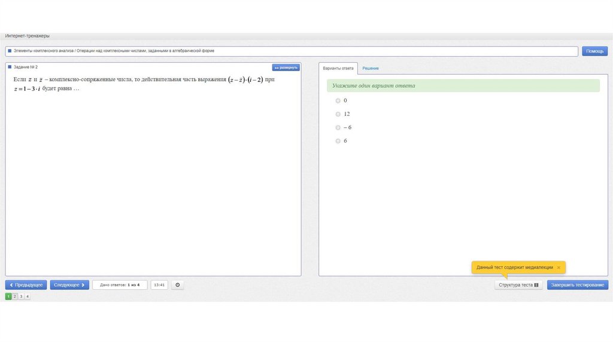This screenshot has width=613, height=343.
Task: Select the answer option 0
Action: click(338, 100)
